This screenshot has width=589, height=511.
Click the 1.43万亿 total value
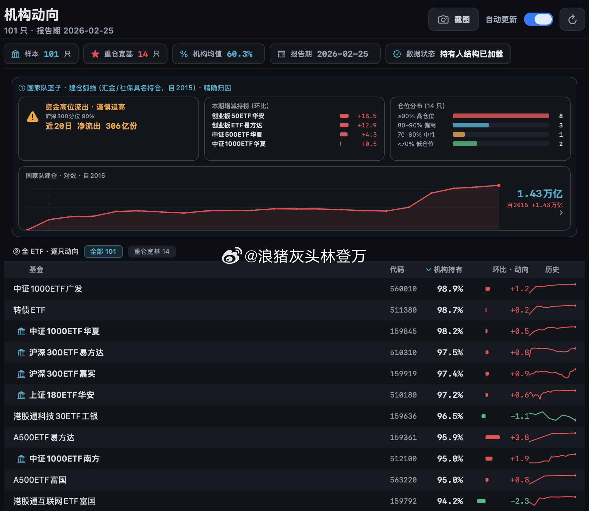point(540,193)
